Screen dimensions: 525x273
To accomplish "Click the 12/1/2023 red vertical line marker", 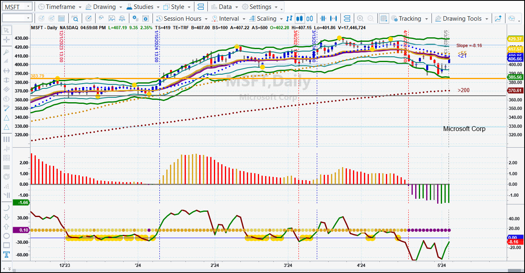I will click(61, 46).
